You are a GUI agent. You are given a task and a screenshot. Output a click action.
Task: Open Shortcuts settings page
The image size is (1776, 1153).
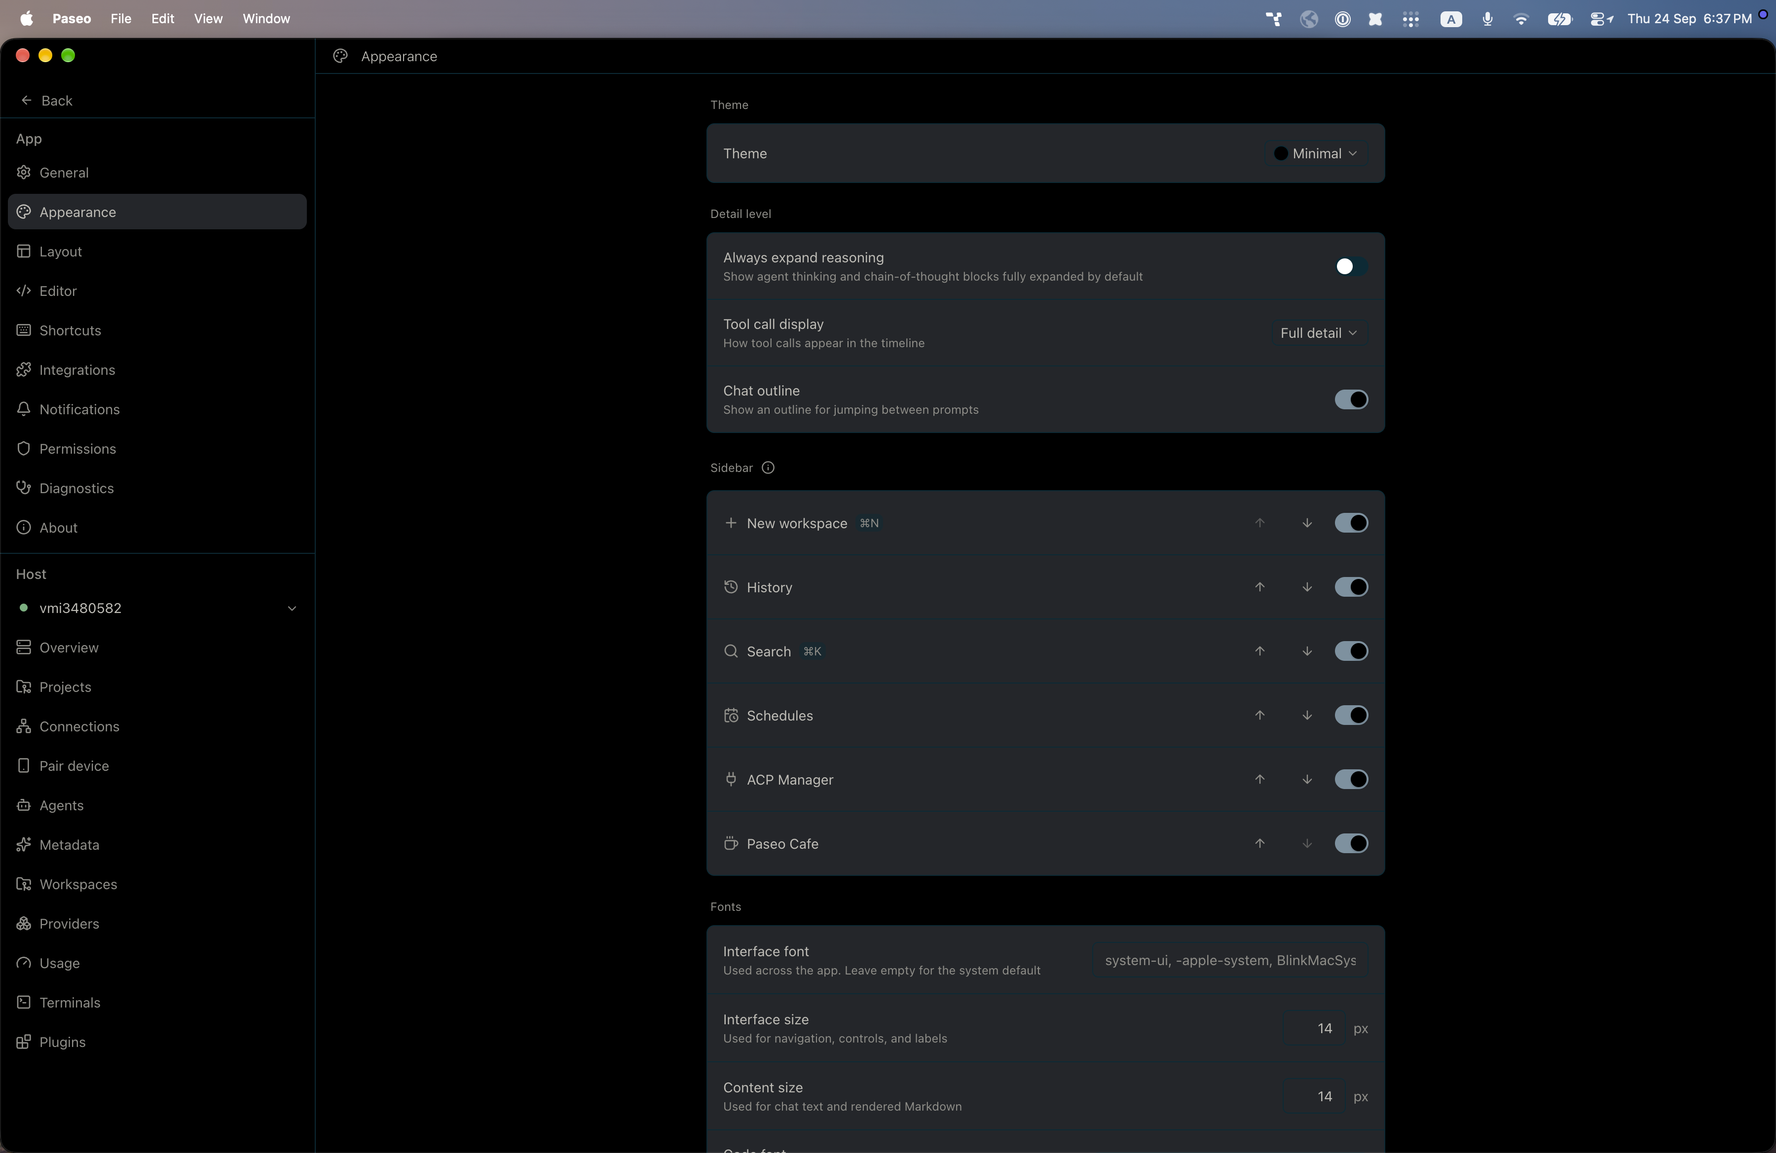pos(157,330)
